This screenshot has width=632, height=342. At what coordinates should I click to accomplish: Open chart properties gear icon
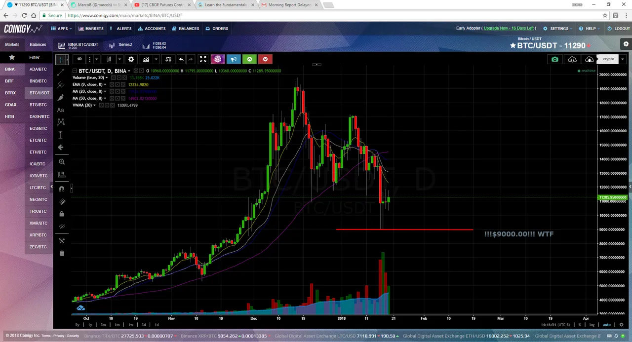click(131, 59)
